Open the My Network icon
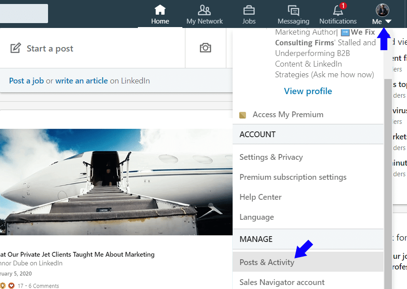This screenshot has height=289, width=407. point(204,10)
